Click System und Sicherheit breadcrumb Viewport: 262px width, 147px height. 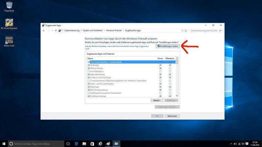(x=93, y=31)
